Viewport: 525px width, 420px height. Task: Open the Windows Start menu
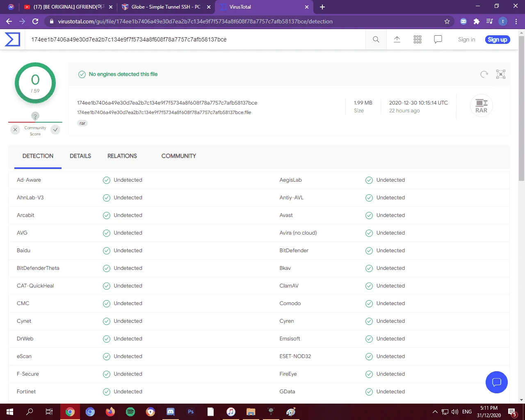[x=10, y=412]
